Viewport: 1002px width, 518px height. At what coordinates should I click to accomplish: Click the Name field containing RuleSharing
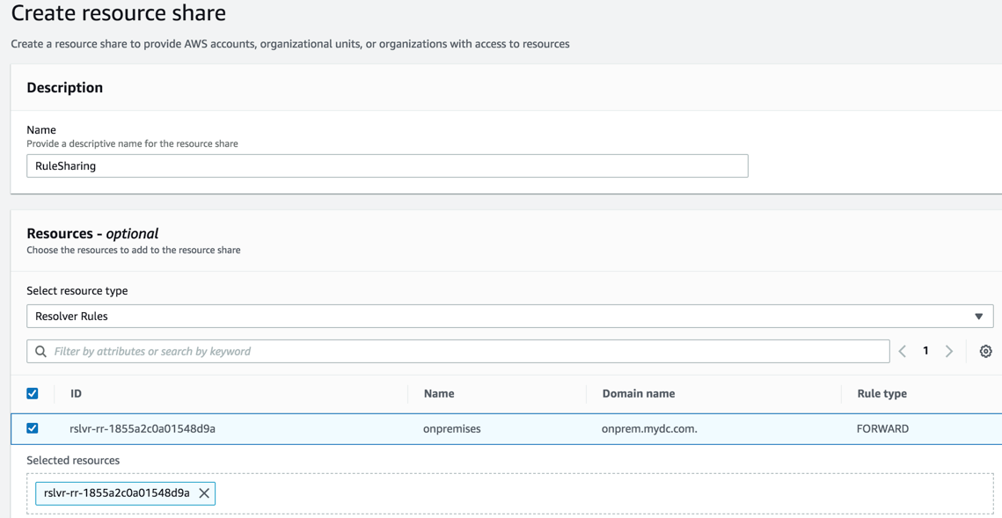tap(387, 166)
